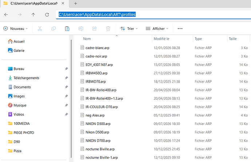Image resolution: width=251 pixels, height=162 pixels.
Task: Click the Copy icon in toolbar
Action: point(53,28)
